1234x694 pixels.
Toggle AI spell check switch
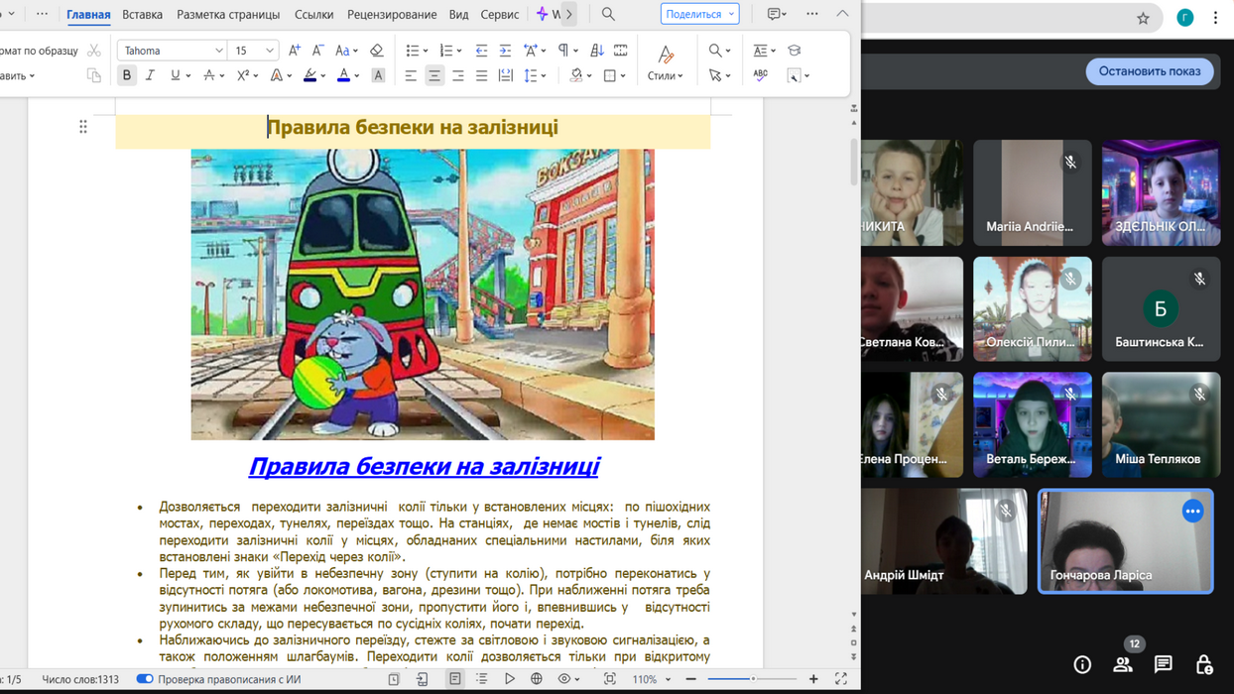pyautogui.click(x=145, y=679)
